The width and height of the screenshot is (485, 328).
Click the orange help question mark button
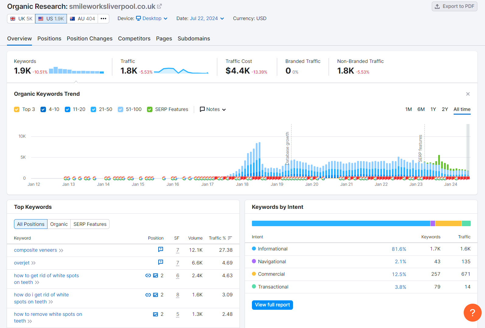tap(472, 312)
